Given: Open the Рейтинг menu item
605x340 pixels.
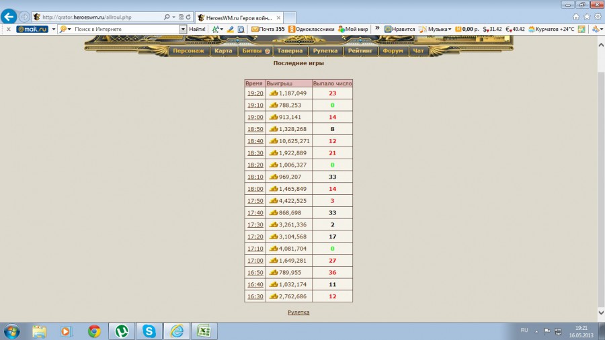Looking at the screenshot, I should click(361, 50).
